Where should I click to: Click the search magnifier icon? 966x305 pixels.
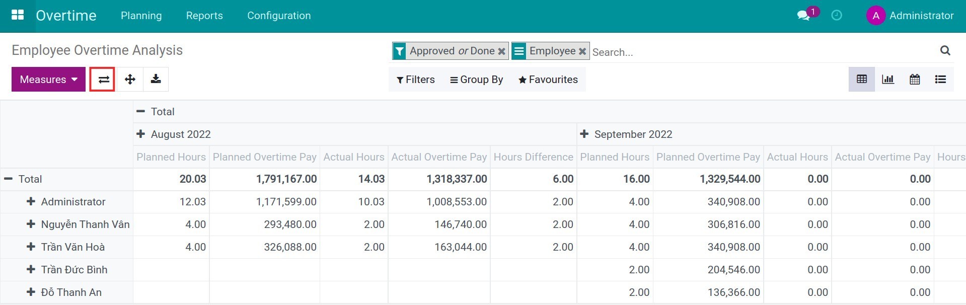coord(945,50)
